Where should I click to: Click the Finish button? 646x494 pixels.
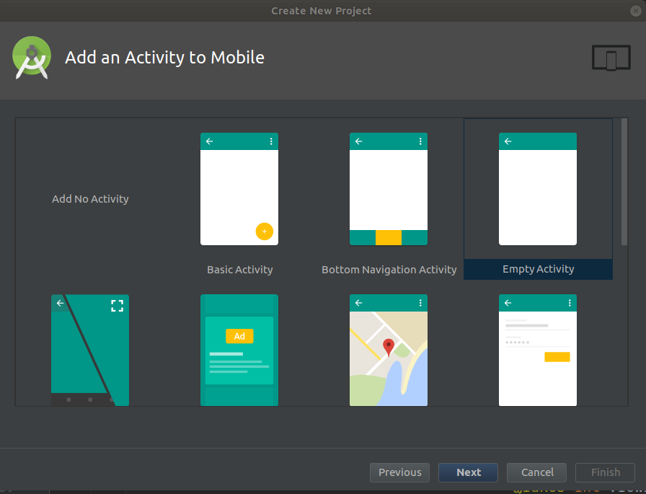click(x=605, y=472)
